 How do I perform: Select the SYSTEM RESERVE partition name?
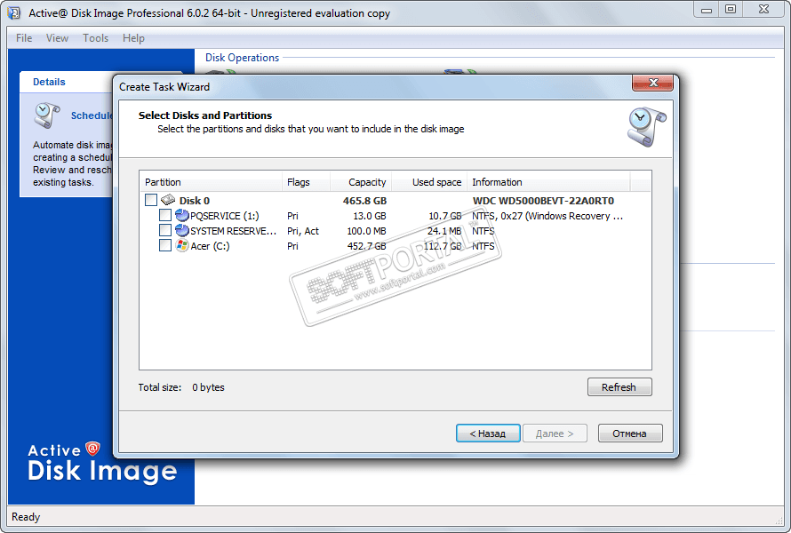coord(233,231)
